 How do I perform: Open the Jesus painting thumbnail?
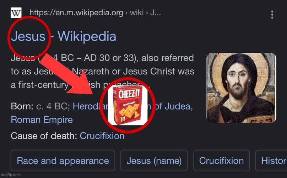point(241,88)
